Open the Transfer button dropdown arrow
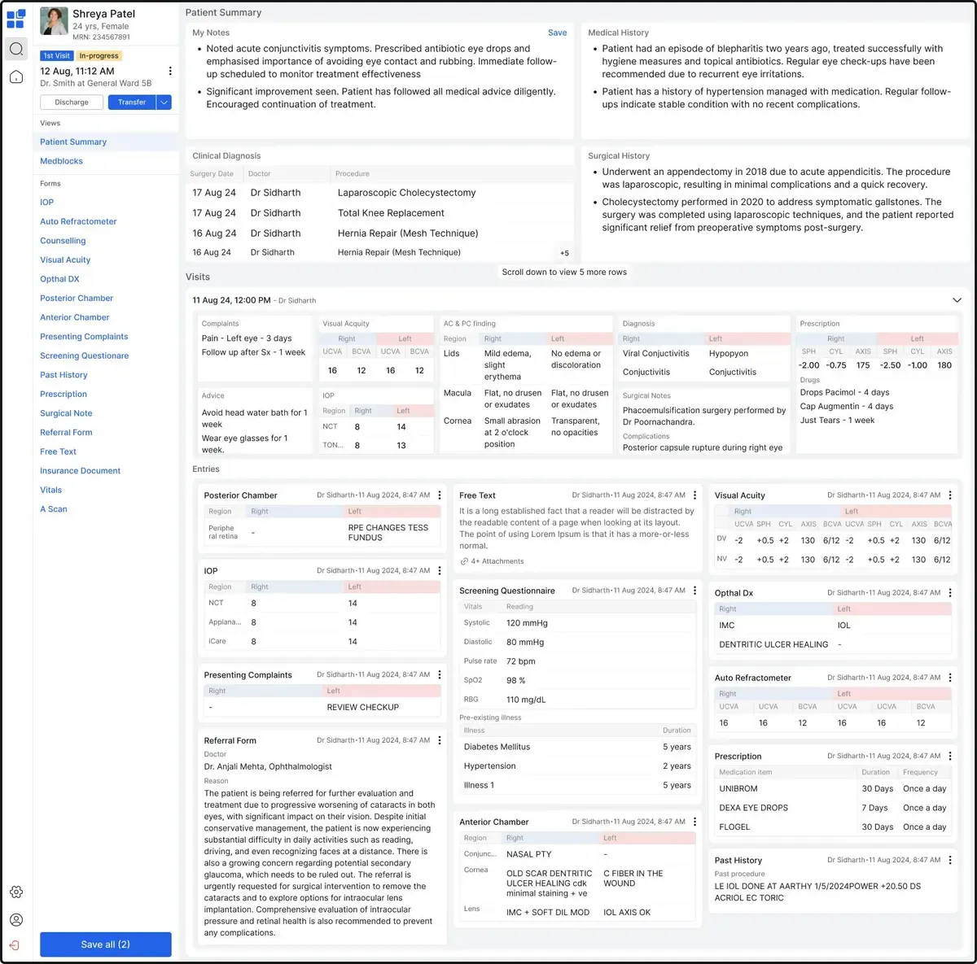 pos(163,102)
